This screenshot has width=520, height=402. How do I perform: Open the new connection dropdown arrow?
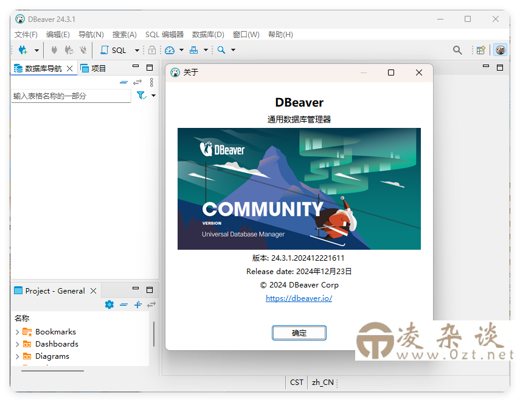[36, 51]
